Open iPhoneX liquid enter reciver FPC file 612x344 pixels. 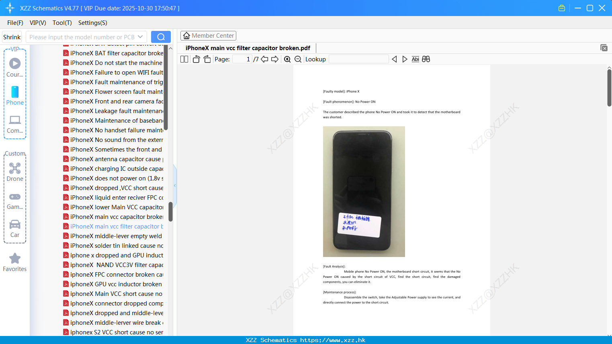tap(113, 197)
